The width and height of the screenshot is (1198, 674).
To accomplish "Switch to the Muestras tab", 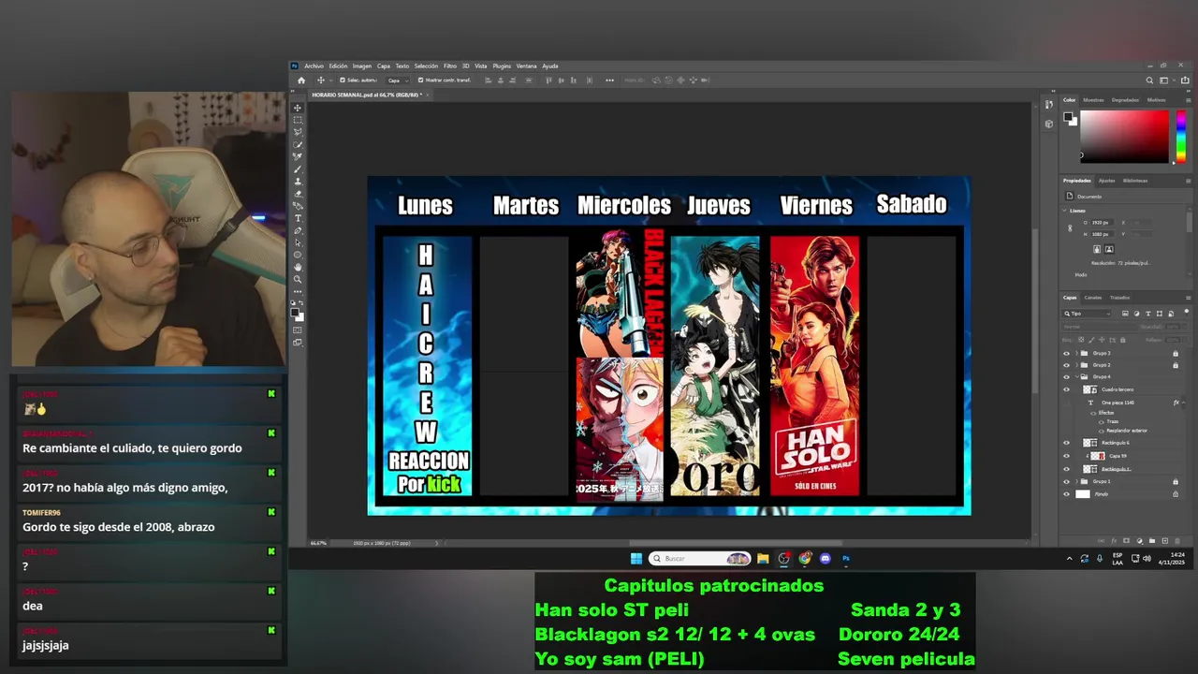I will [x=1093, y=100].
